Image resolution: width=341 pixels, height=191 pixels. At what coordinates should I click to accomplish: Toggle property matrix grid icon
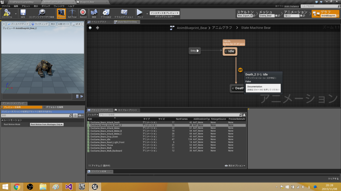[75, 115]
